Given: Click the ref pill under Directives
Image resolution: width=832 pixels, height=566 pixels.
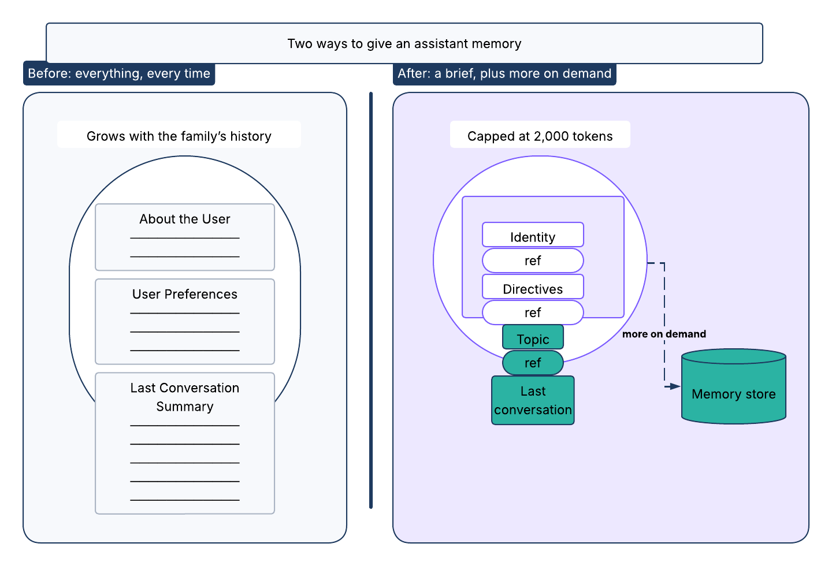Looking at the screenshot, I should click(x=533, y=312).
